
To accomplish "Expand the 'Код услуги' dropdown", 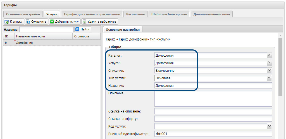I will 269,126.
